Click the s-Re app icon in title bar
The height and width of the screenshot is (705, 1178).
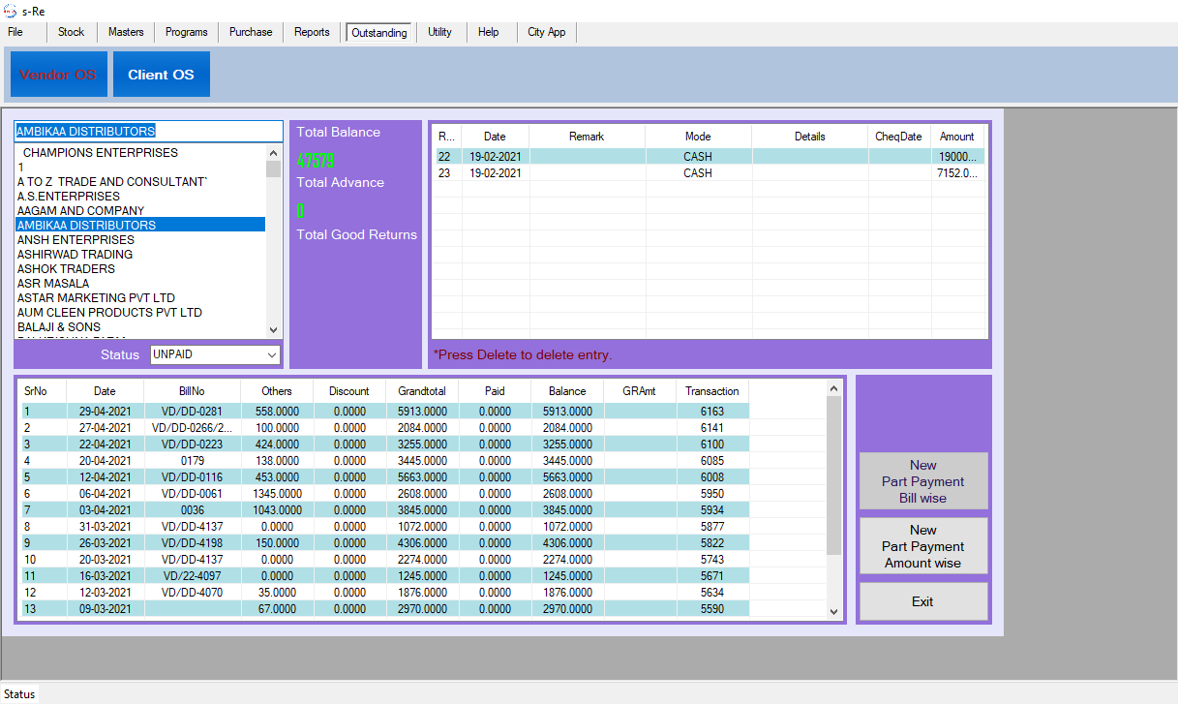(10, 10)
